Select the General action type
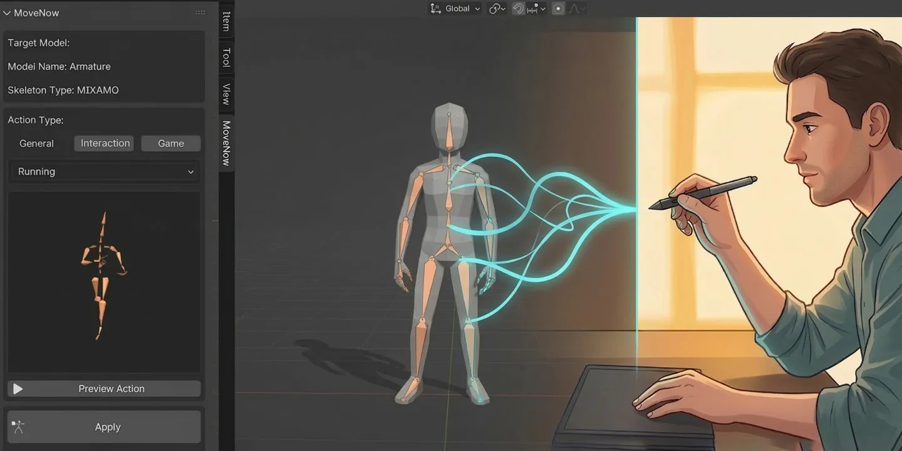Viewport: 902px width, 451px height. pyautogui.click(x=37, y=143)
